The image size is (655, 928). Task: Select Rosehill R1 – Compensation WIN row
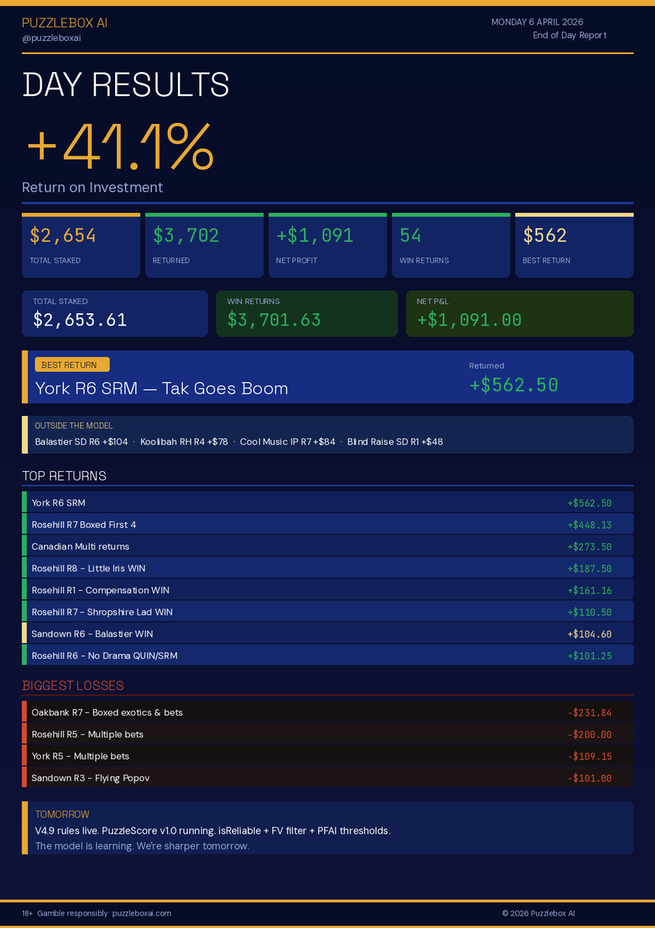327,590
